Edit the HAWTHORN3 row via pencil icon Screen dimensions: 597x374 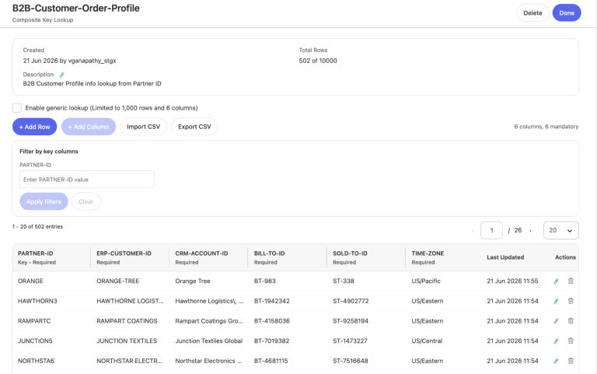pos(557,301)
